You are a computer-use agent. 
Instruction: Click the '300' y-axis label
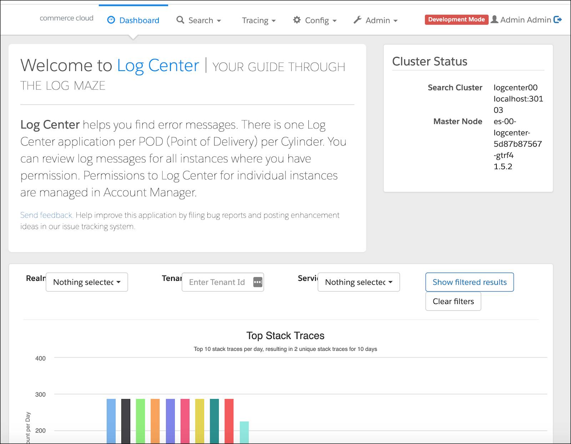click(x=40, y=394)
